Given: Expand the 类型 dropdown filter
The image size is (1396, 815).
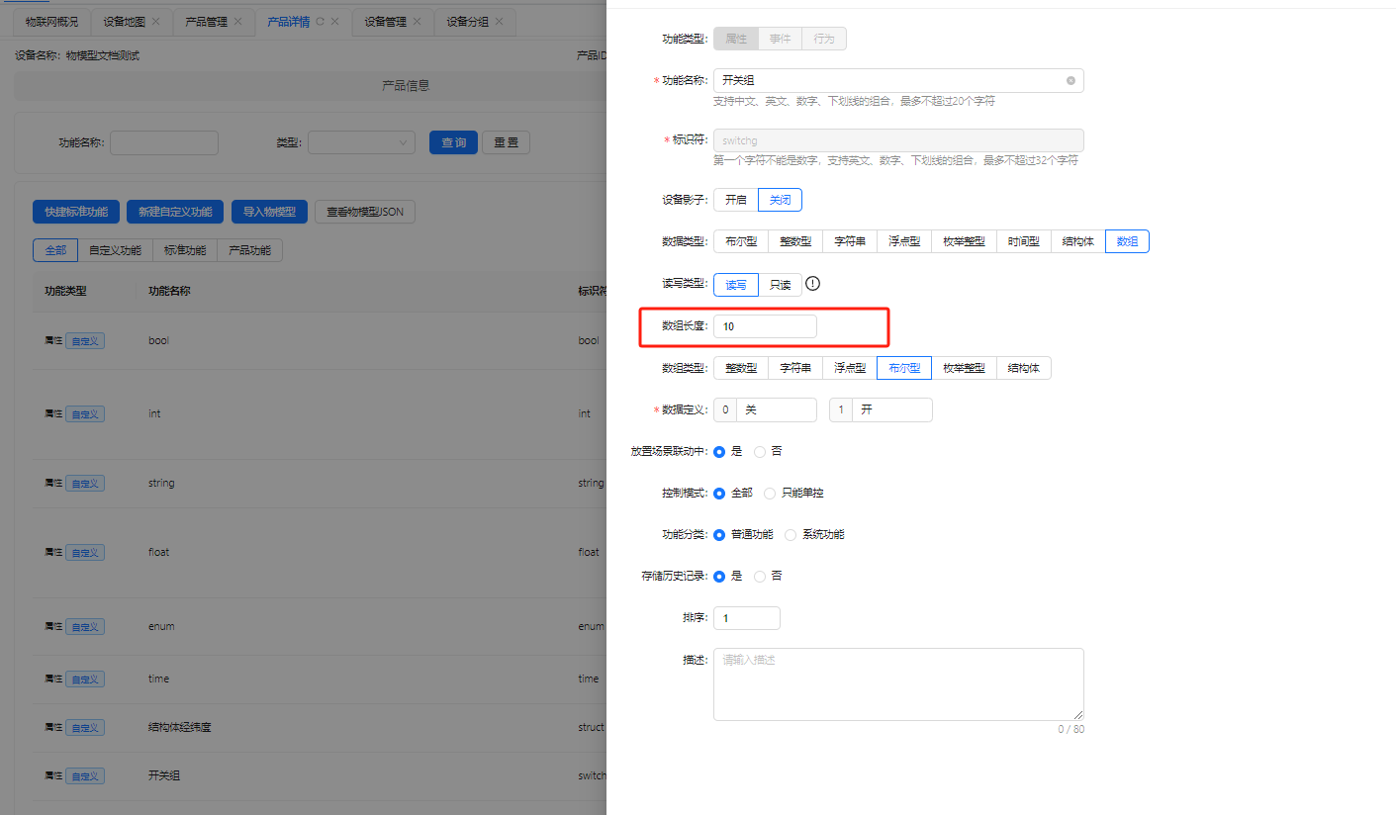Looking at the screenshot, I should coord(361,142).
